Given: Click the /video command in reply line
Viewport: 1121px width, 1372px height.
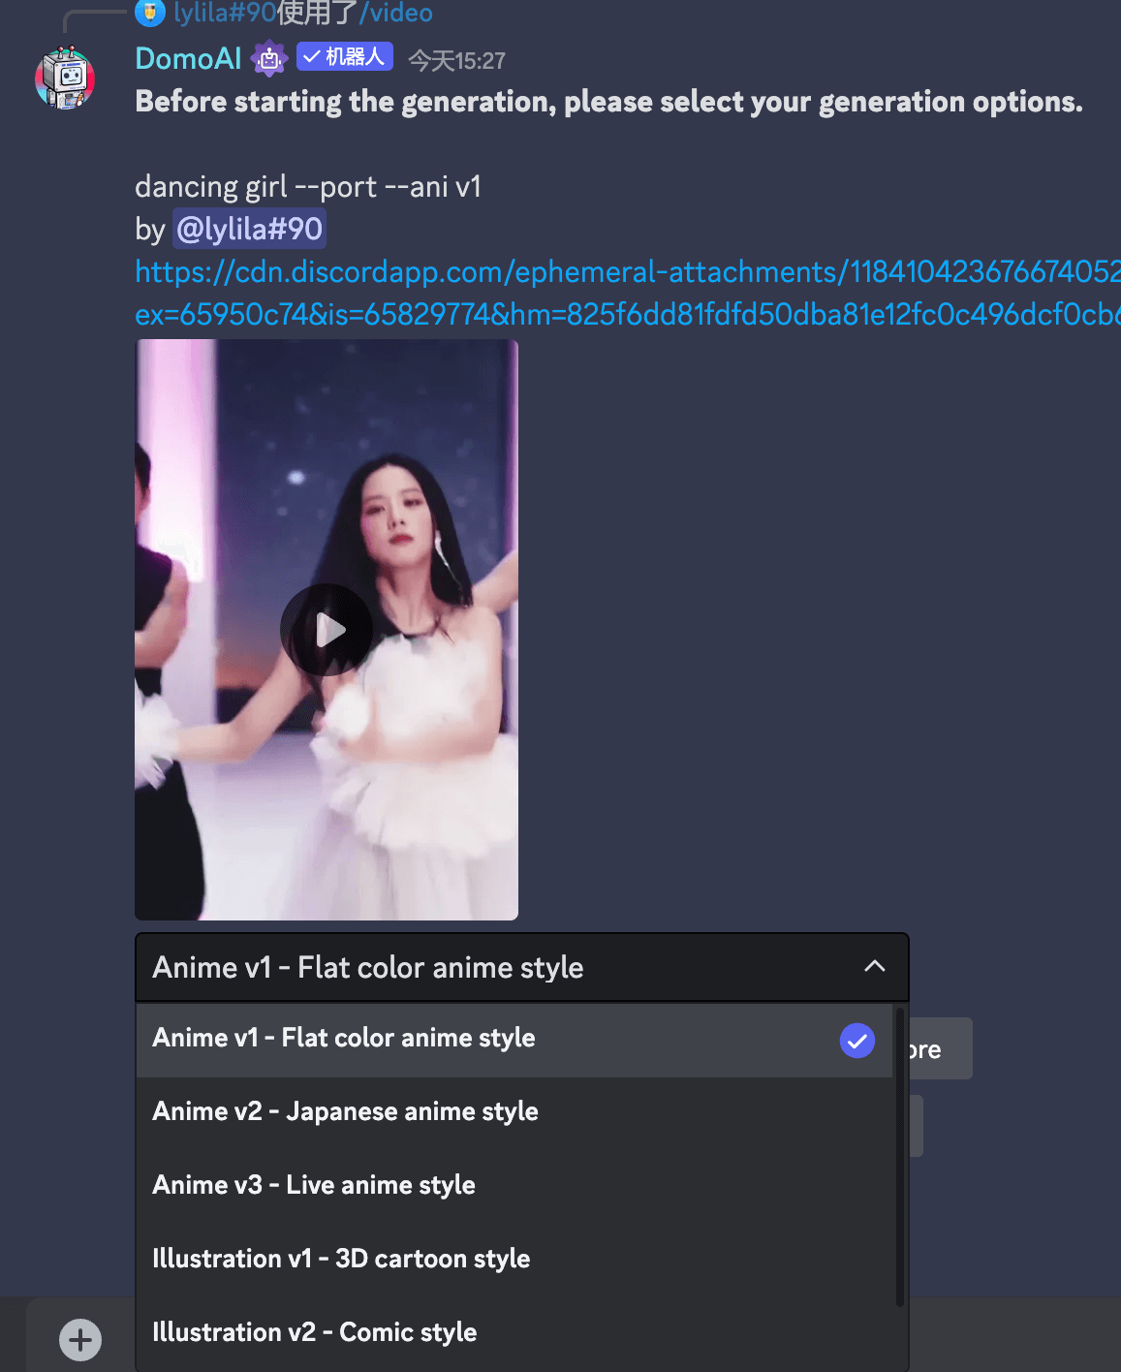Looking at the screenshot, I should point(396,13).
